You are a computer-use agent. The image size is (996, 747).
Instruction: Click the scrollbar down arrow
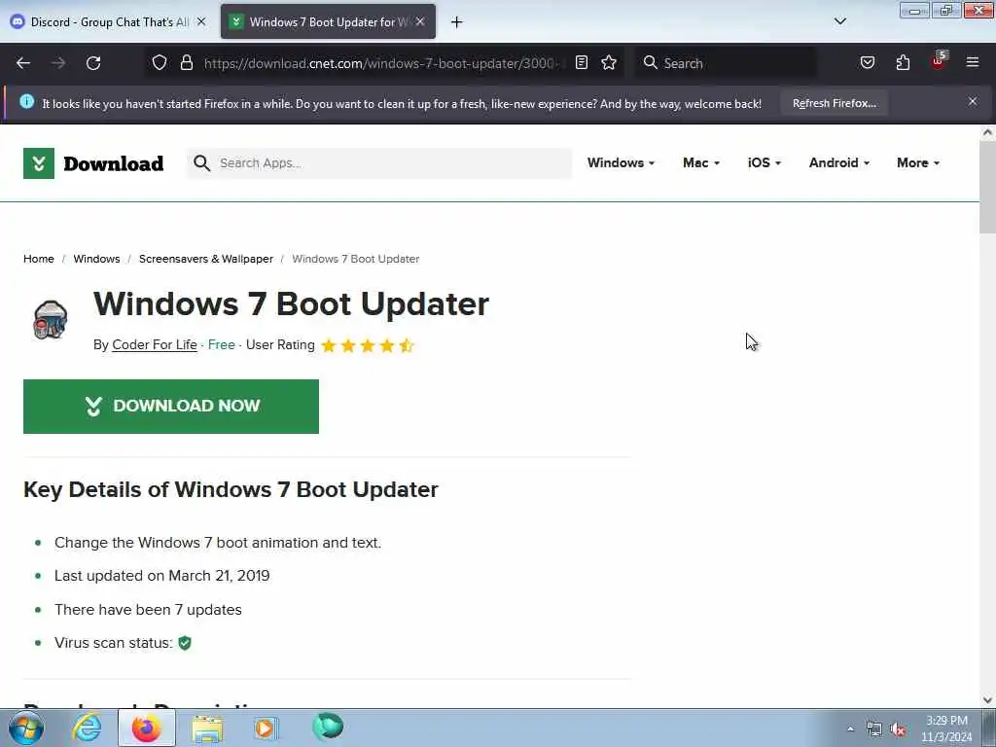(988, 700)
